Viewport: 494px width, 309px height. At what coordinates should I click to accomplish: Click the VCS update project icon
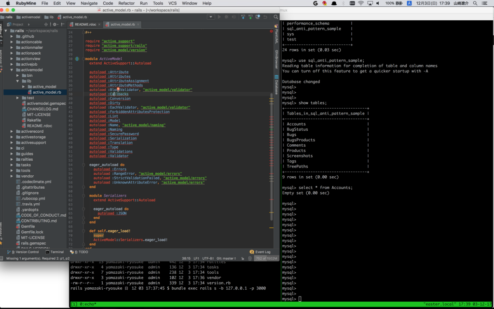243,17
